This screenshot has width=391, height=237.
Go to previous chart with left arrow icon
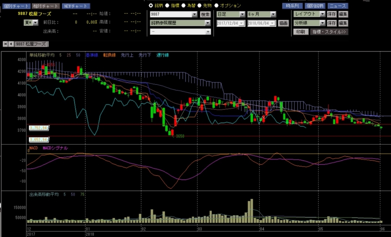pyautogui.click(x=11, y=44)
